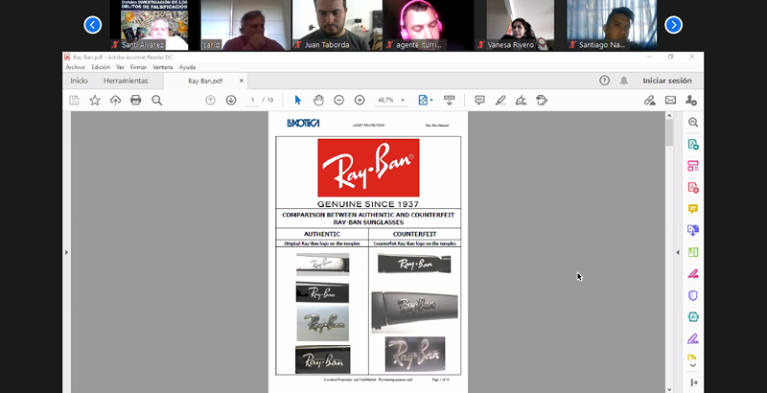The height and width of the screenshot is (393, 767).
Task: Send the file by email
Action: pos(670,101)
